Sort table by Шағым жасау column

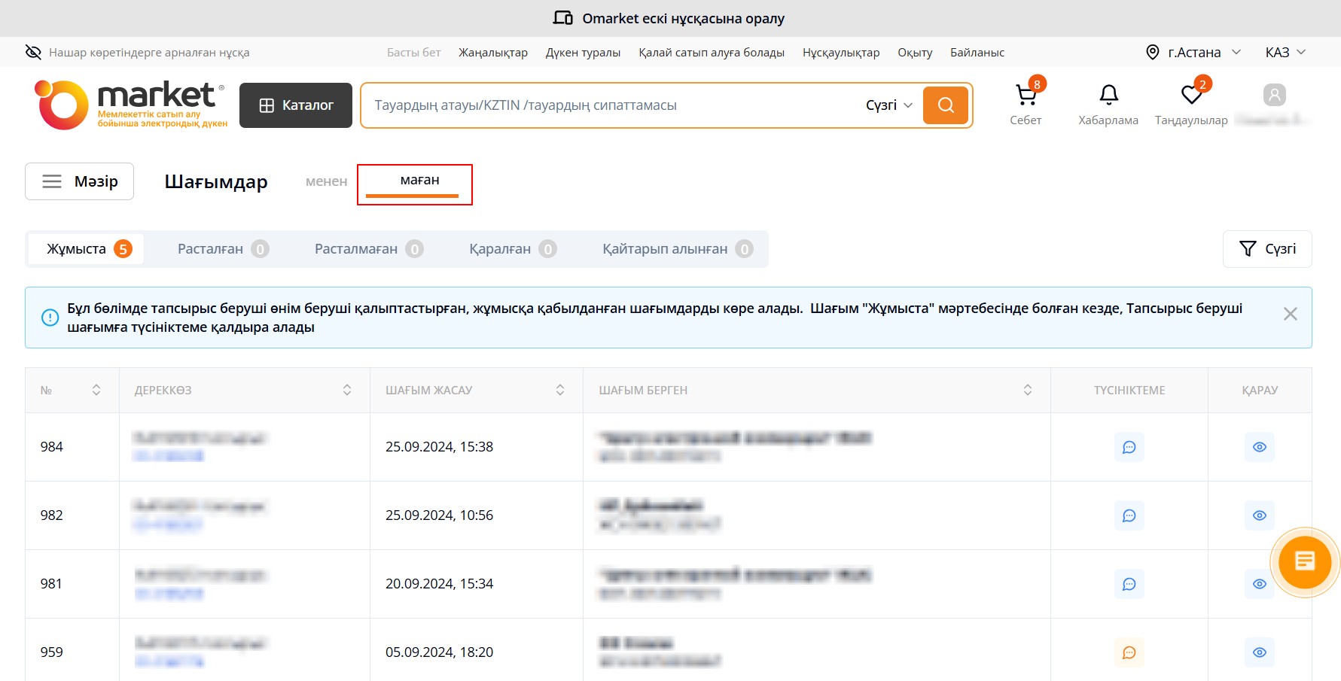[x=559, y=390]
